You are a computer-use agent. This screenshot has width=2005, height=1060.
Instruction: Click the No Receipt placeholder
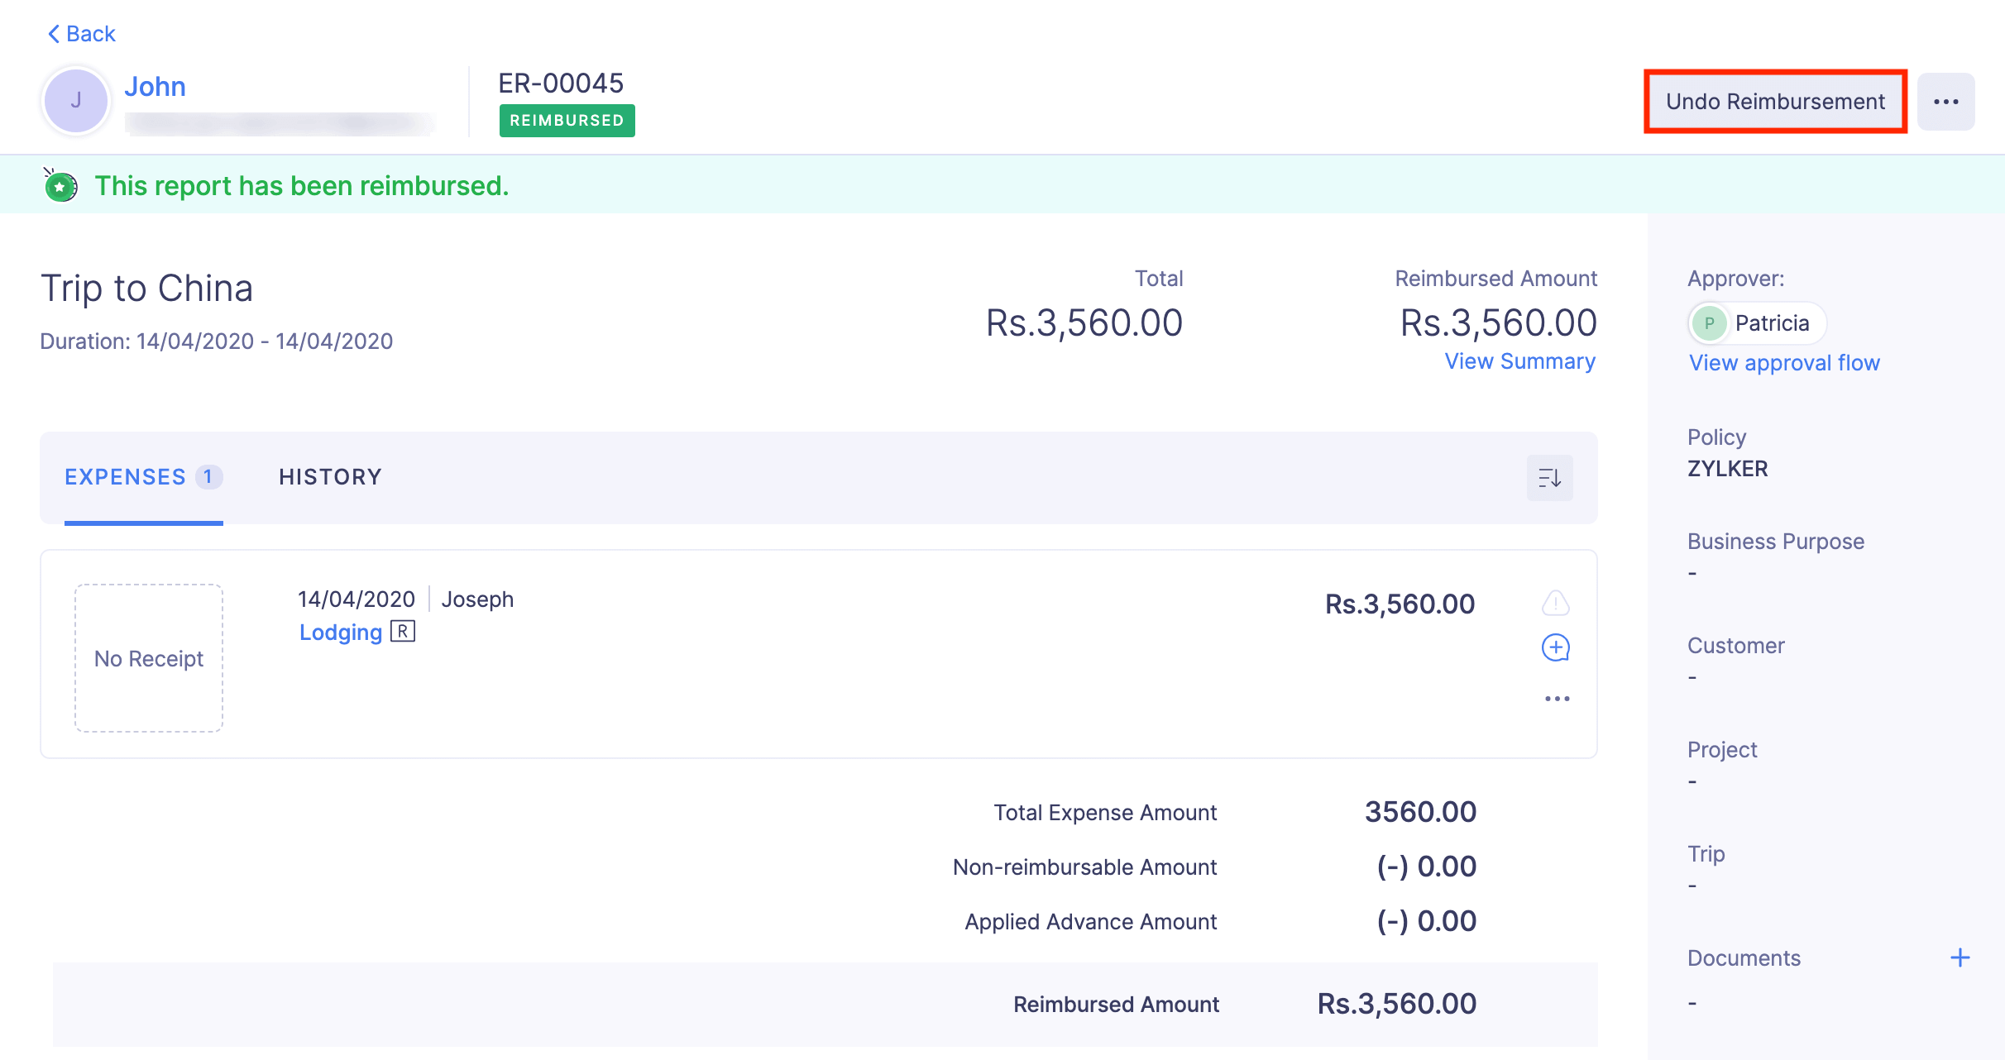pos(149,657)
